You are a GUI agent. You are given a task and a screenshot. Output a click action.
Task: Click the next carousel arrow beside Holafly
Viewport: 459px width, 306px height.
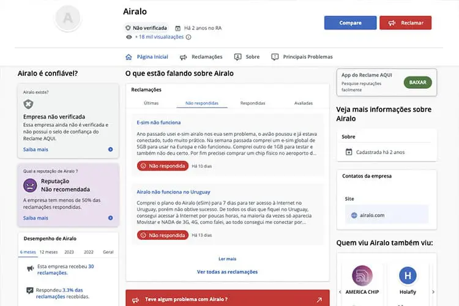[x=433, y=292]
